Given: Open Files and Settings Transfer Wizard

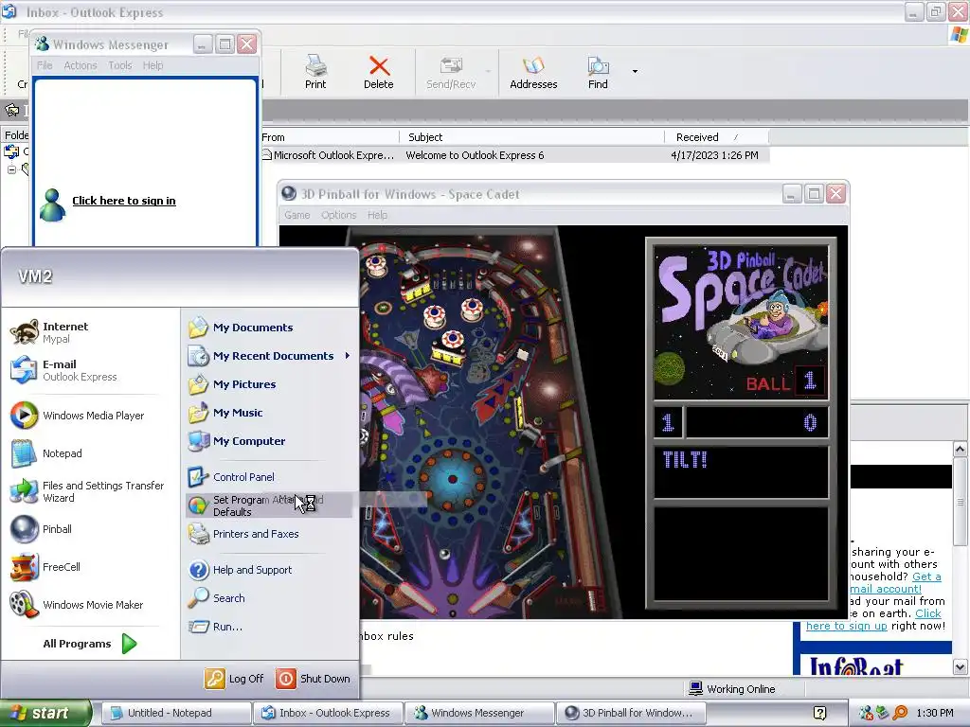Looking at the screenshot, I should tap(87, 491).
